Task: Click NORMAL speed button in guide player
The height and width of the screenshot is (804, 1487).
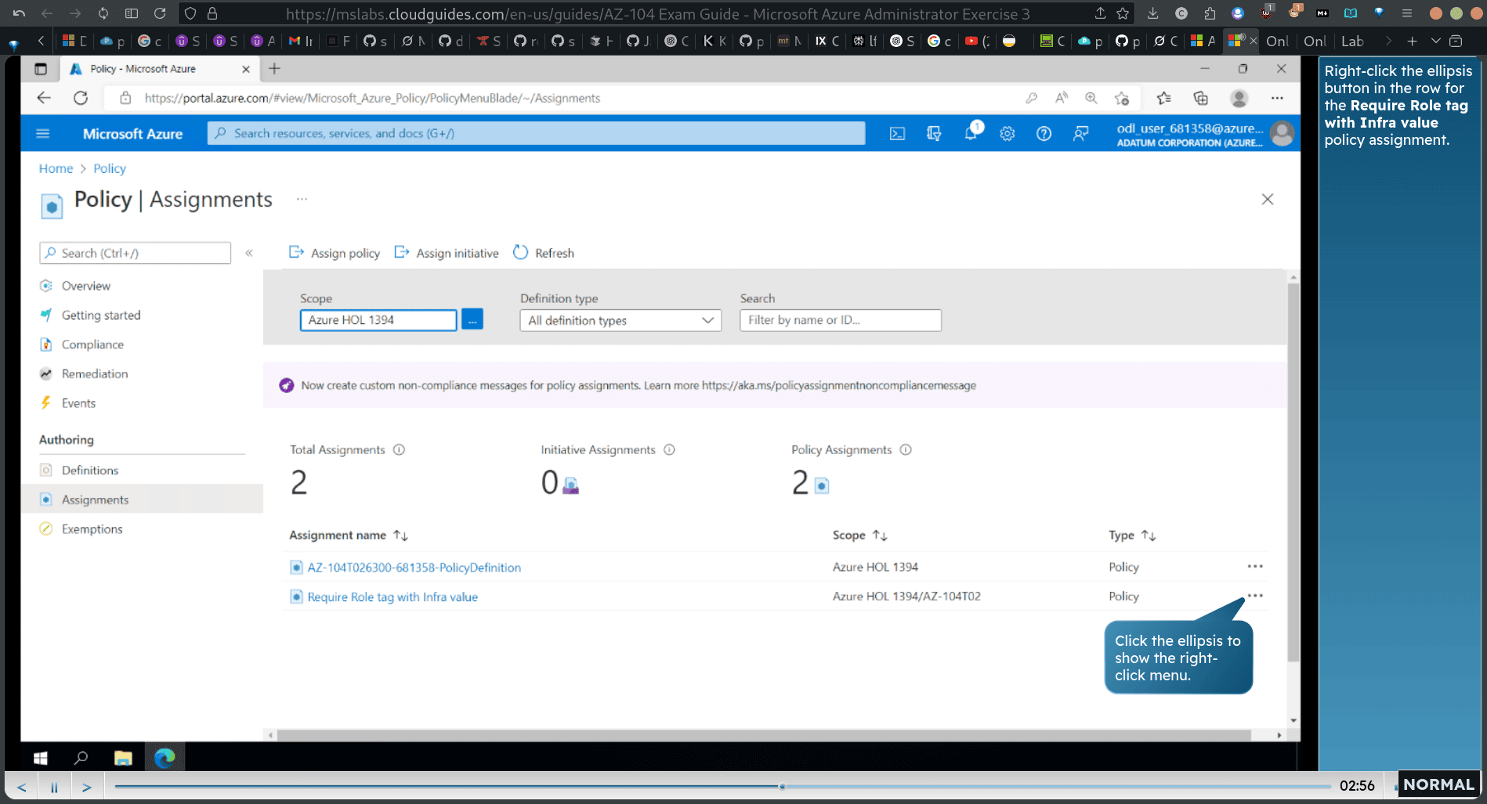Action: pos(1438,784)
